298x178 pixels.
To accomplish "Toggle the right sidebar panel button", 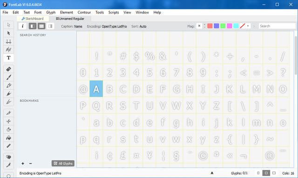I will pos(50,26).
